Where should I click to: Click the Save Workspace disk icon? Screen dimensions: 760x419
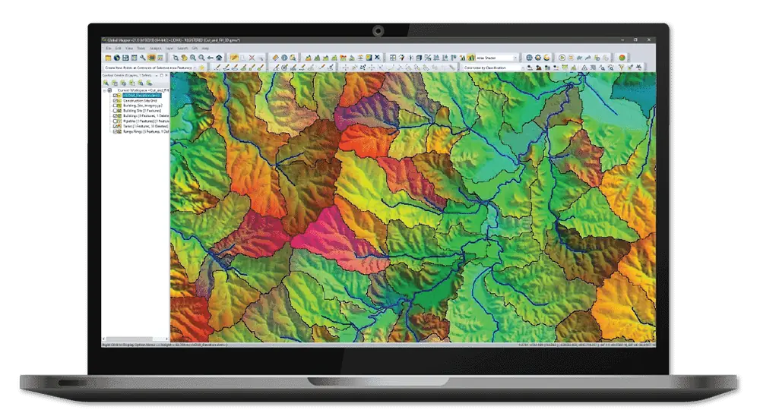pyautogui.click(x=125, y=58)
